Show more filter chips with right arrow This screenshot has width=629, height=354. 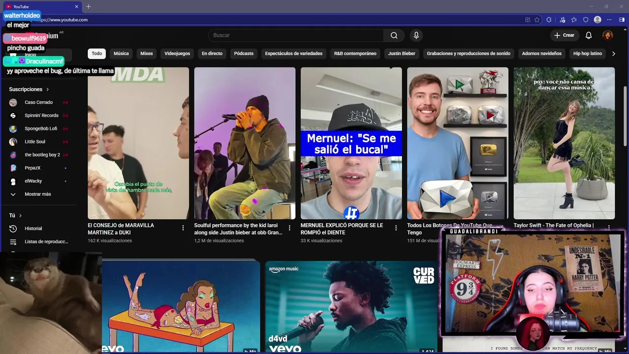click(613, 54)
